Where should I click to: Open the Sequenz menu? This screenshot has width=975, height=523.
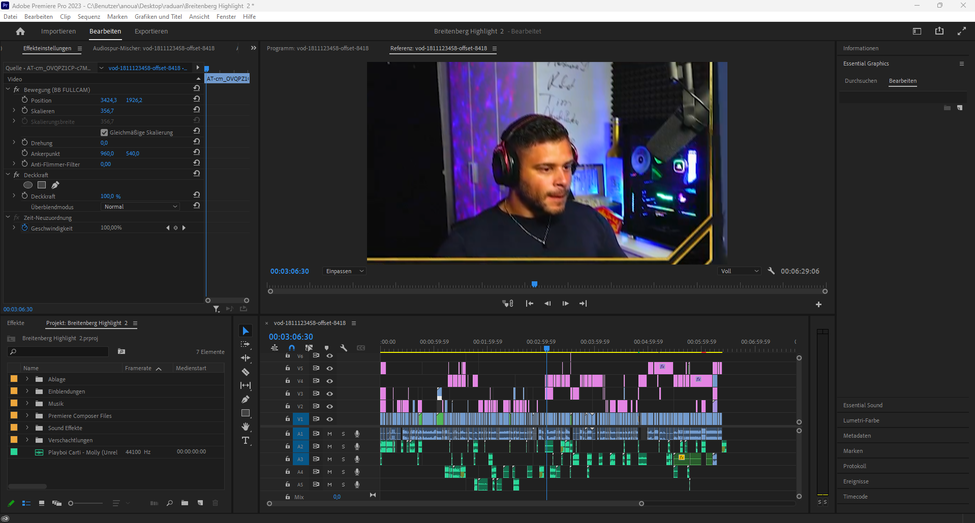pyautogui.click(x=88, y=17)
